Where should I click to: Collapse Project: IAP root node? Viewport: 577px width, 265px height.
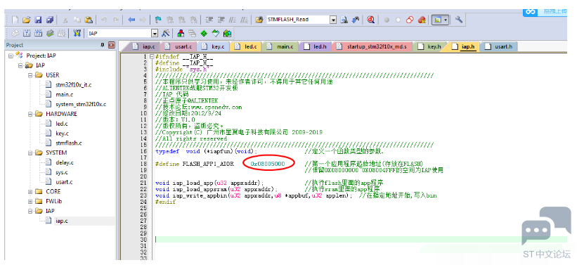[x=11, y=56]
